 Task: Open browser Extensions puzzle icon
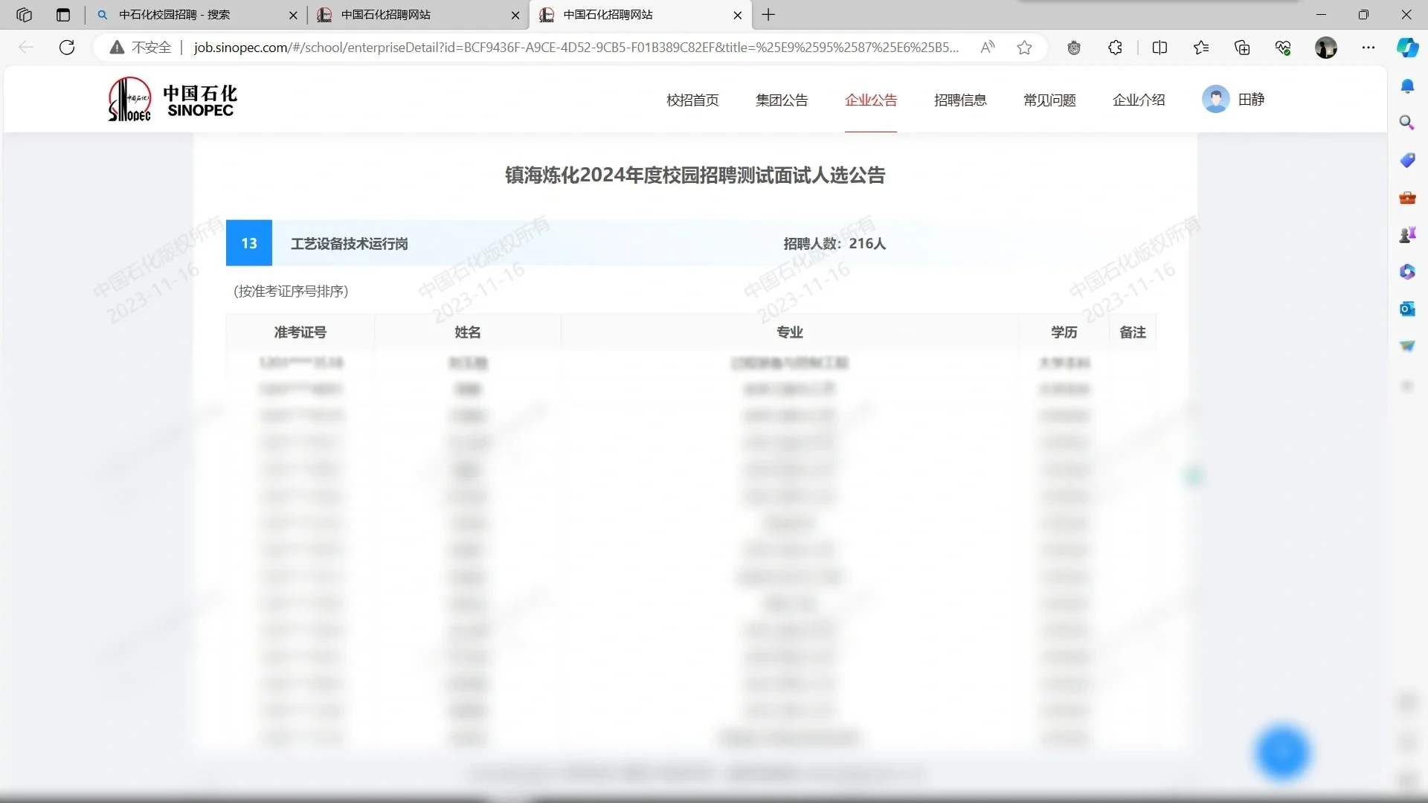click(1115, 48)
